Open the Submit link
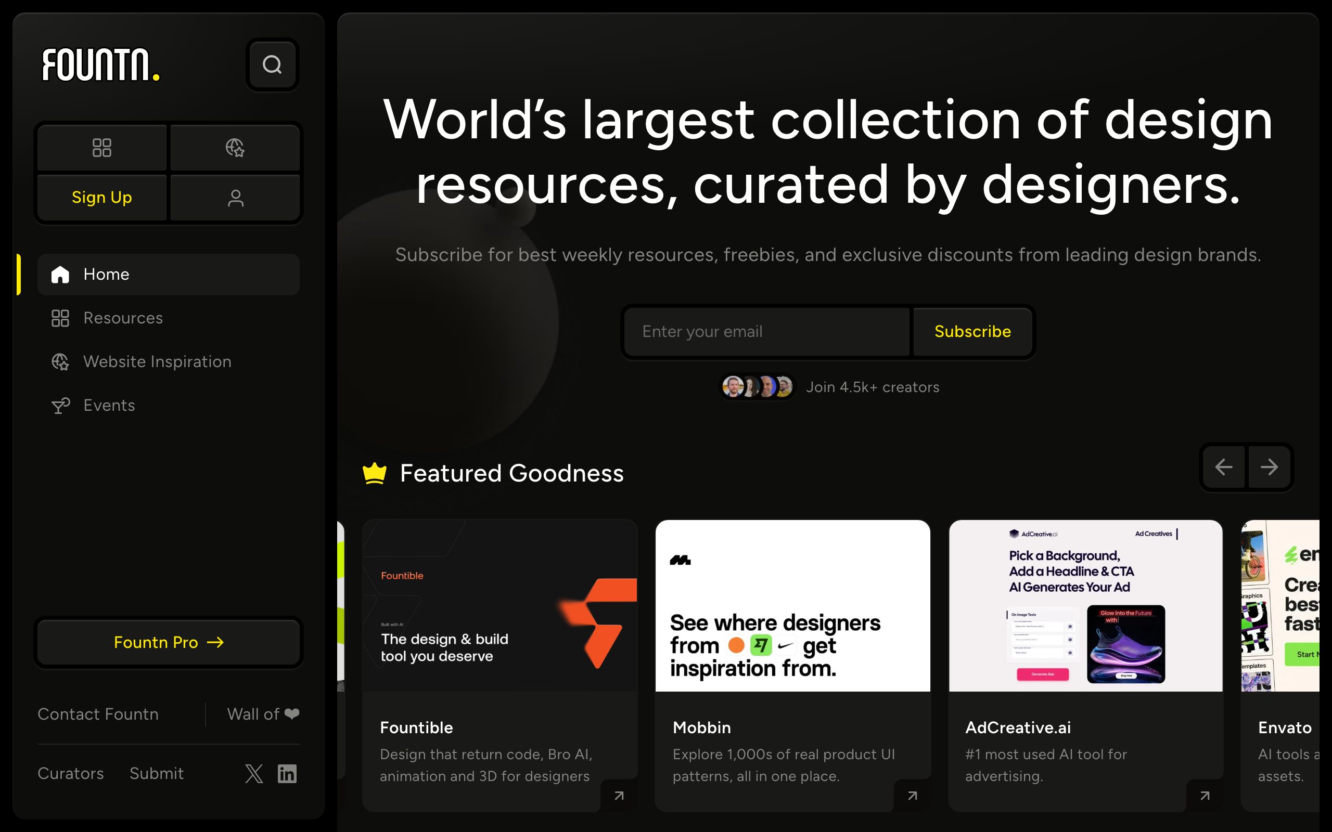Image resolution: width=1332 pixels, height=832 pixels. [x=156, y=774]
